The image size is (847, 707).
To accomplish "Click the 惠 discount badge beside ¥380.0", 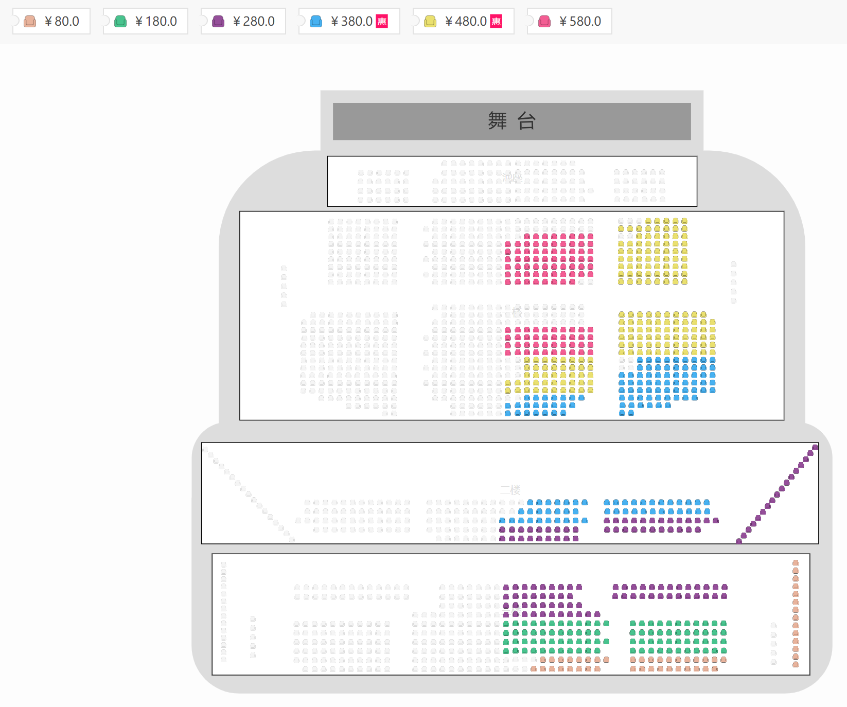I will click(382, 21).
